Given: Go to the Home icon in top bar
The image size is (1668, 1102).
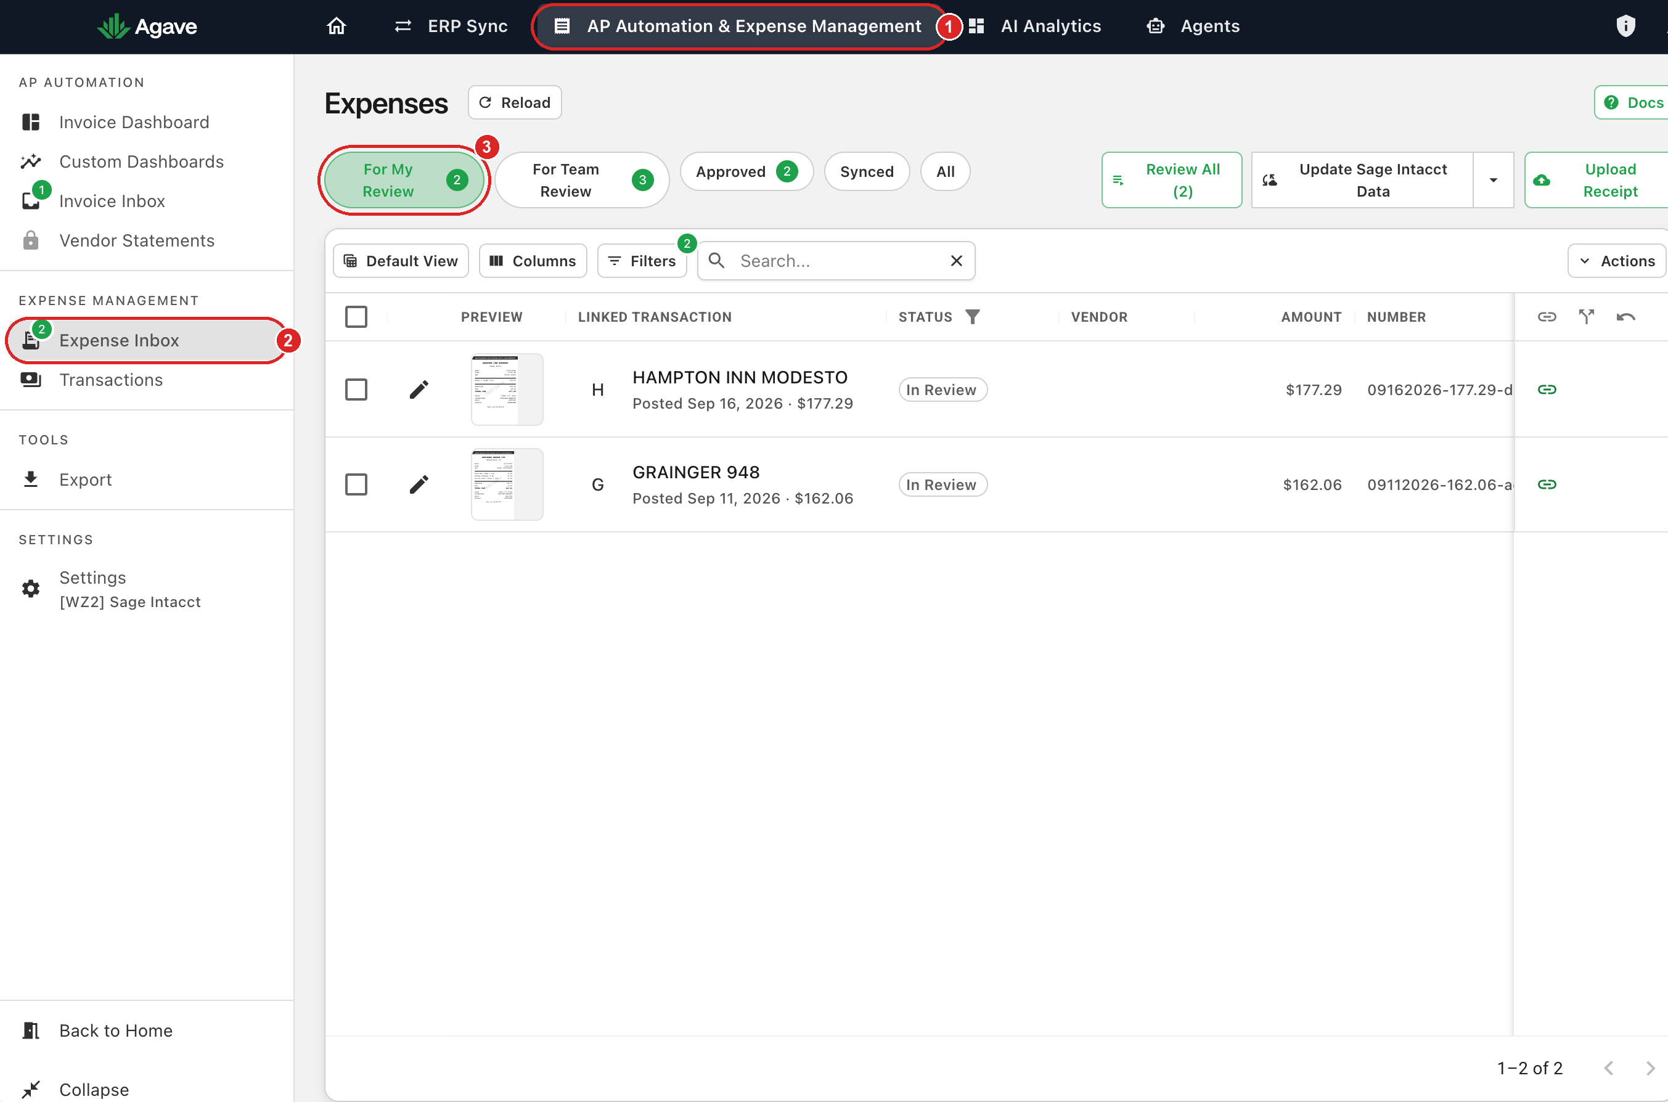Looking at the screenshot, I should (x=337, y=26).
